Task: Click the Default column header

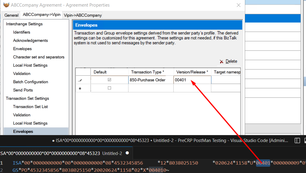Action: (x=110, y=72)
